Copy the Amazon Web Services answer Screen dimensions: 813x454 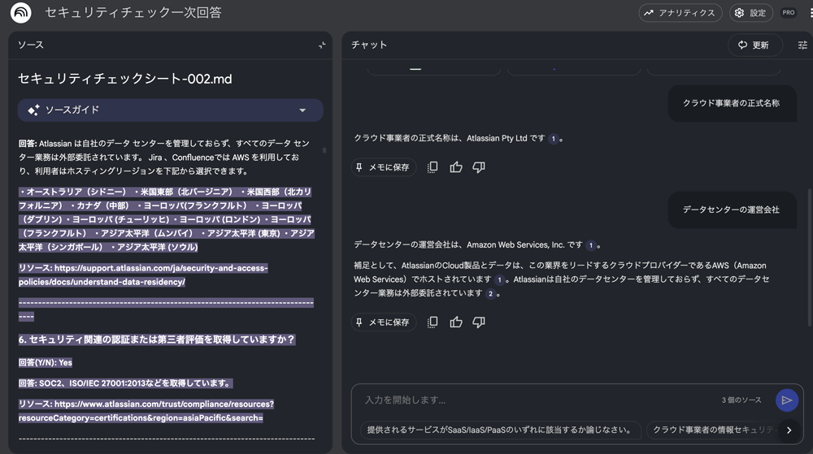[x=433, y=322]
